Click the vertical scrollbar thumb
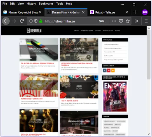152x137 pixels. (149, 55)
